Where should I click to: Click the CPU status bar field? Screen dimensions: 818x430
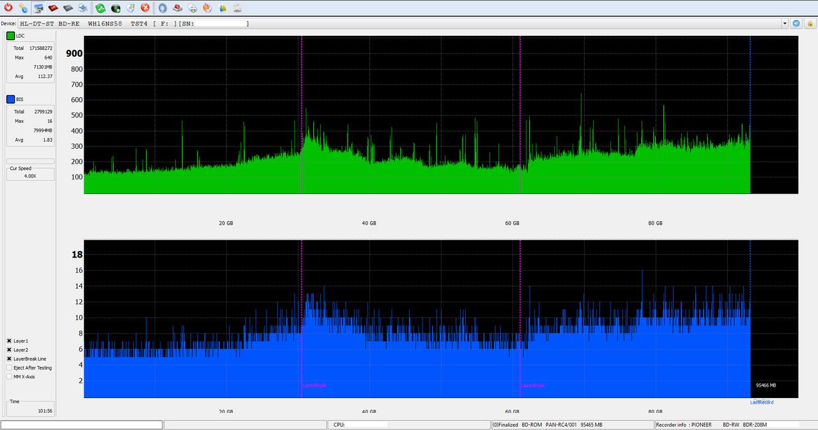pyautogui.click(x=409, y=425)
